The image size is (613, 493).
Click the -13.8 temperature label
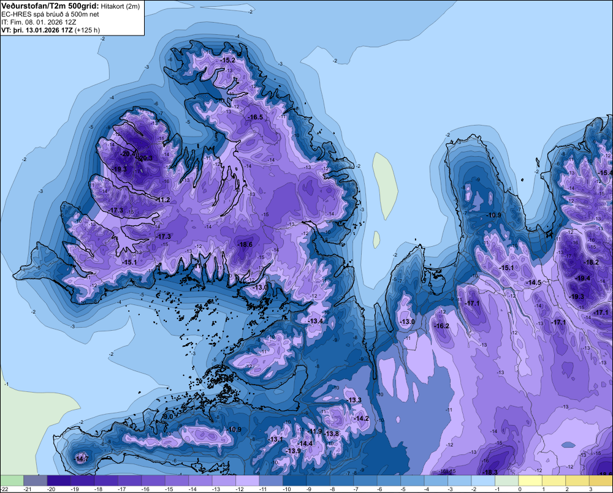tap(332, 434)
